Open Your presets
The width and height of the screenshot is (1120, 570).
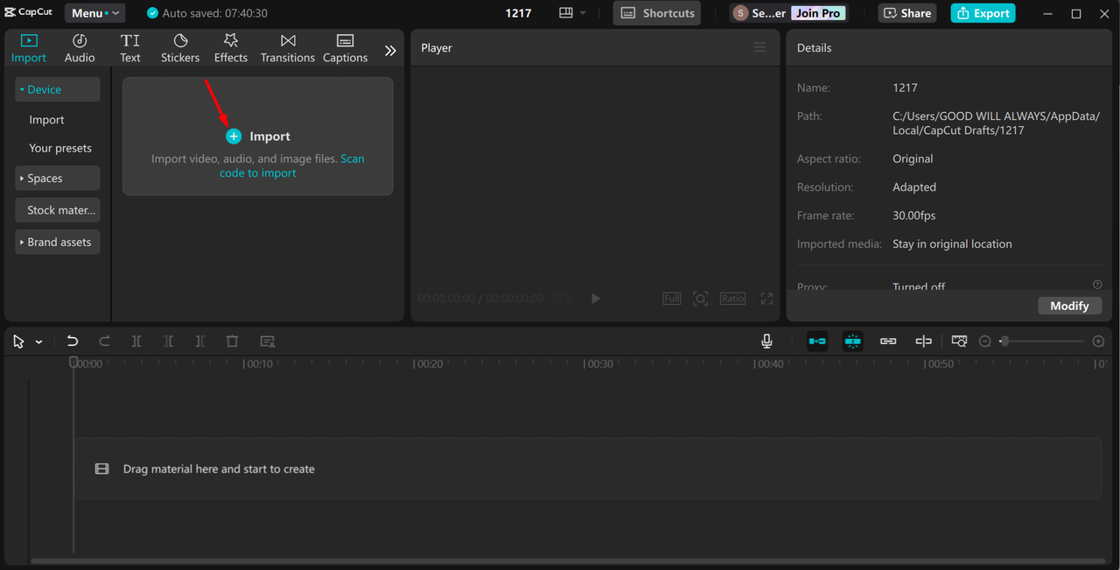(x=60, y=148)
